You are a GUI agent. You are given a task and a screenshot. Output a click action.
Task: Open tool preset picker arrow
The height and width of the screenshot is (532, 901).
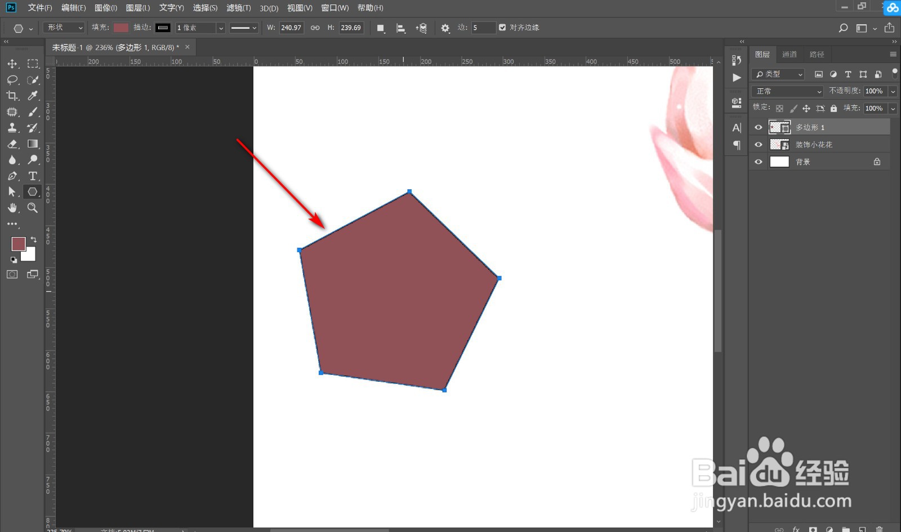pyautogui.click(x=31, y=28)
